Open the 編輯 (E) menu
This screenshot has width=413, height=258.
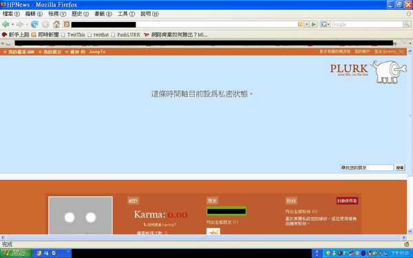(34, 14)
